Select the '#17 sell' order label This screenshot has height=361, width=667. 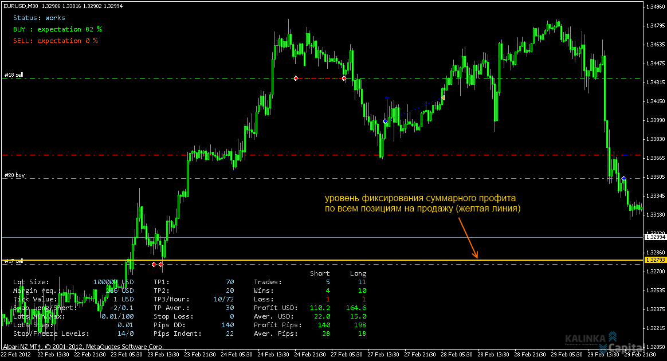pos(14,261)
